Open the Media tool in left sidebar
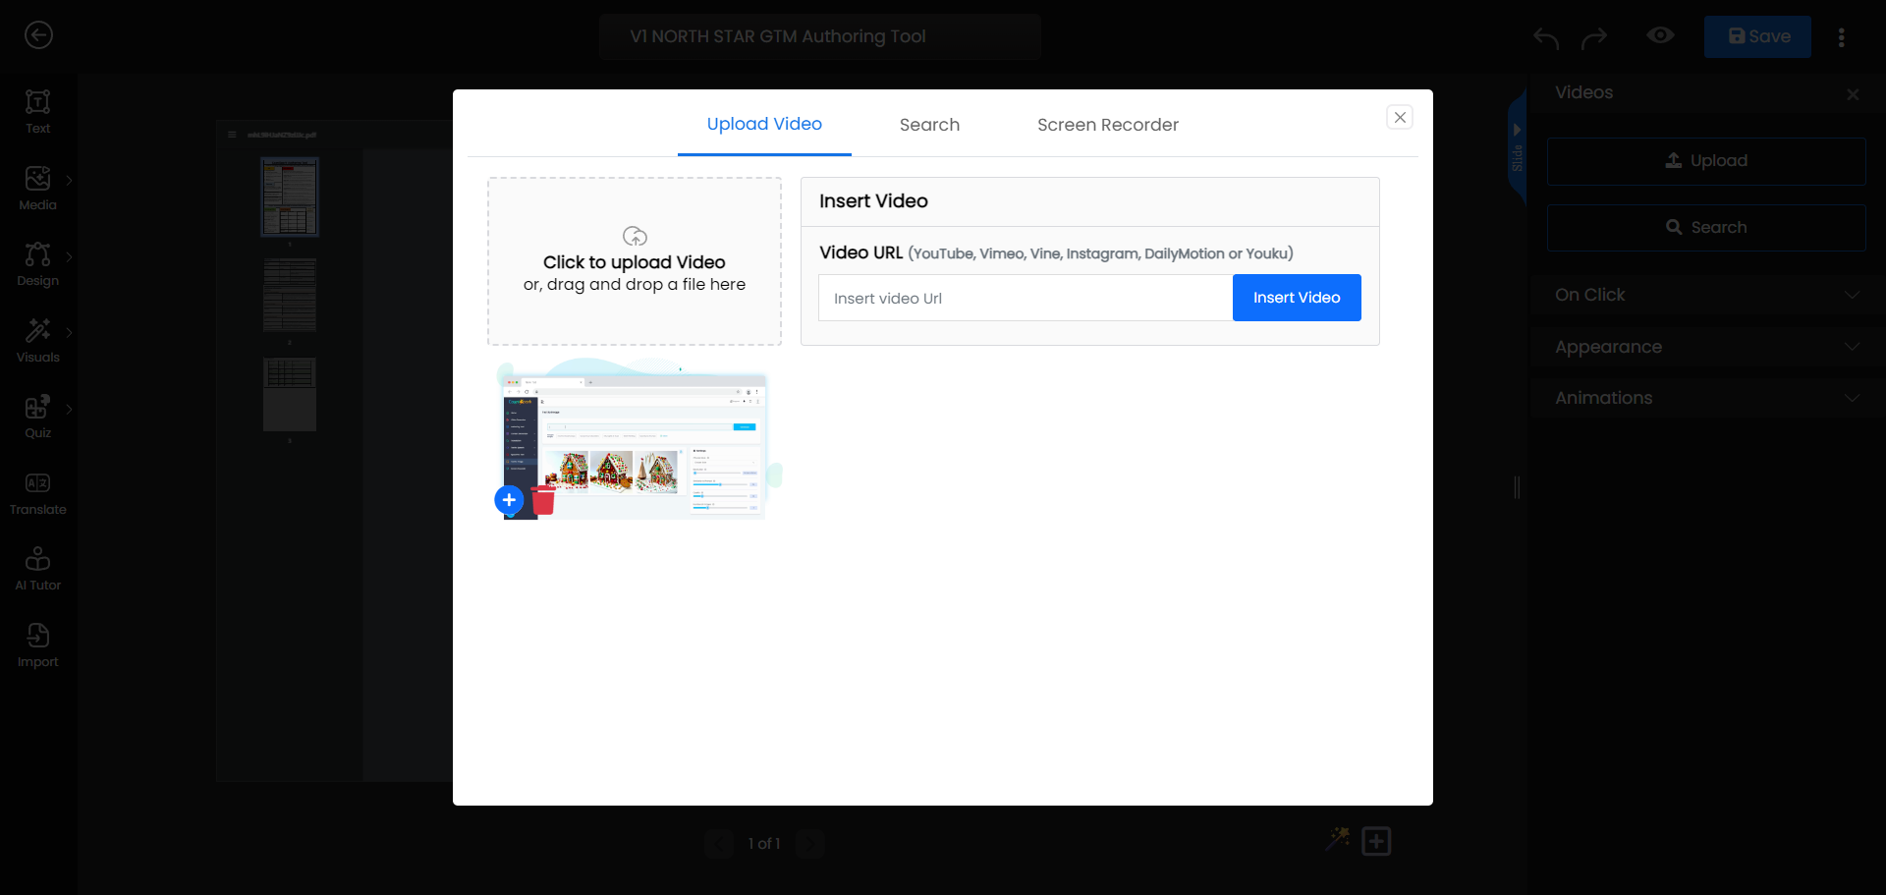This screenshot has width=1886, height=895. tap(37, 189)
